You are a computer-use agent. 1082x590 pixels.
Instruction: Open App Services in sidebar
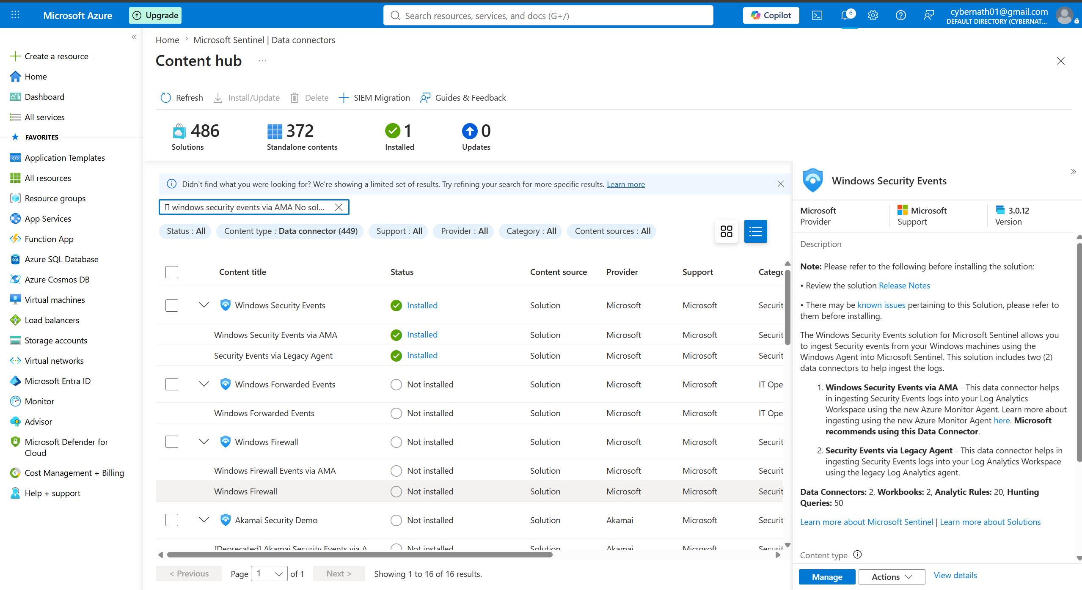[x=48, y=219]
